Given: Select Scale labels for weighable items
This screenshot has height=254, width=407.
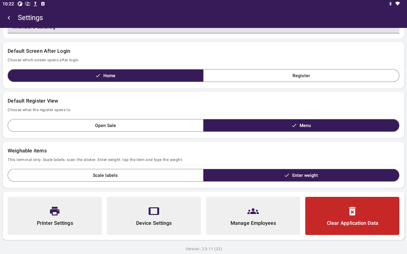Looking at the screenshot, I should click(x=106, y=175).
